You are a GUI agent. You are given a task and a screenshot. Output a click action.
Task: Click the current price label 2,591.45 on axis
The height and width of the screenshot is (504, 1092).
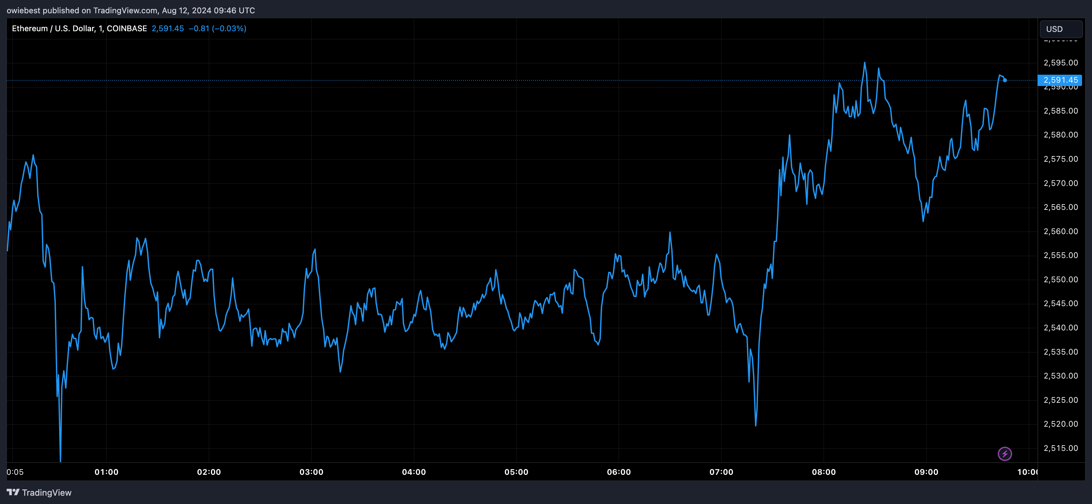(x=1060, y=80)
